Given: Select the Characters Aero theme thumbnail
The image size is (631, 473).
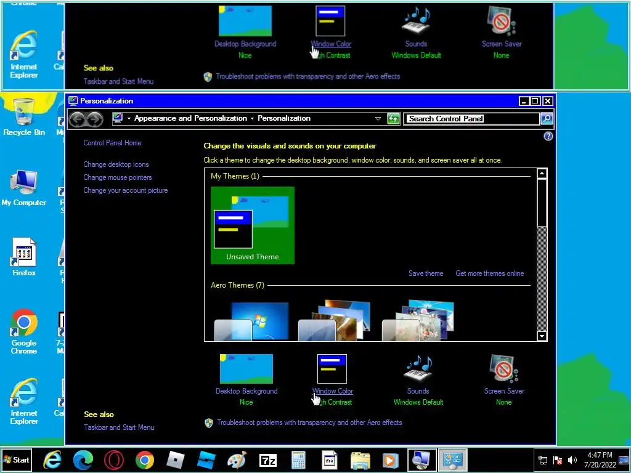Looking at the screenshot, I should pyautogui.click(x=418, y=320).
